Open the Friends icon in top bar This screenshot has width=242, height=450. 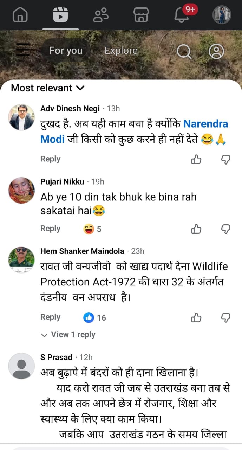point(101,15)
